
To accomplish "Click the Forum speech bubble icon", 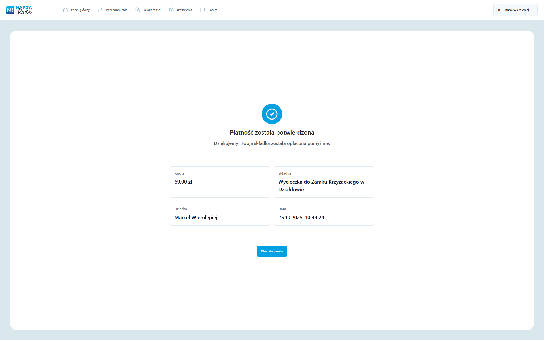I will [x=203, y=10].
